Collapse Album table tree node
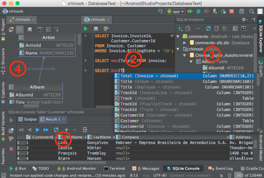 point(191,61)
